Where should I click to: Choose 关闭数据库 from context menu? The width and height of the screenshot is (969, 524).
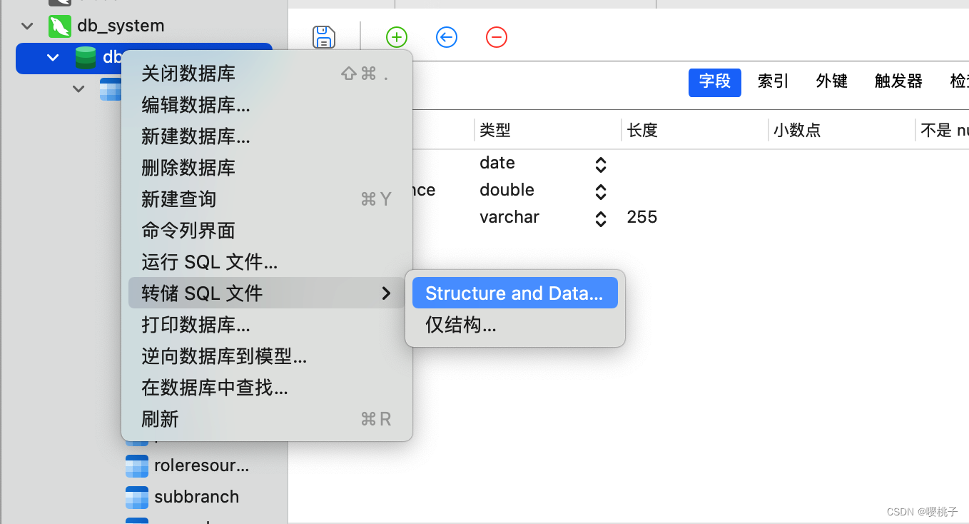click(267, 74)
